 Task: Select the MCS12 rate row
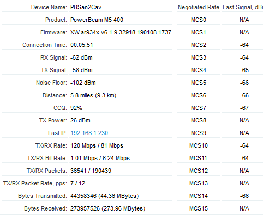(220, 171)
